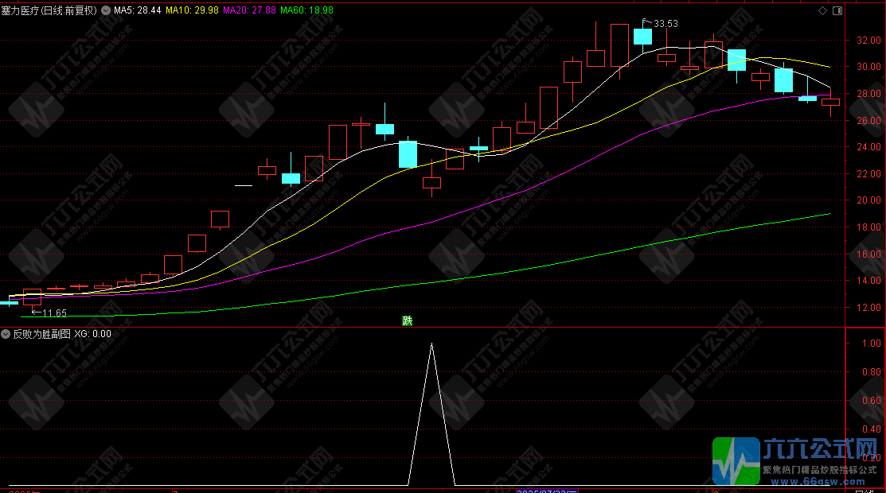Click the peak of the white signal spike

(x=431, y=344)
